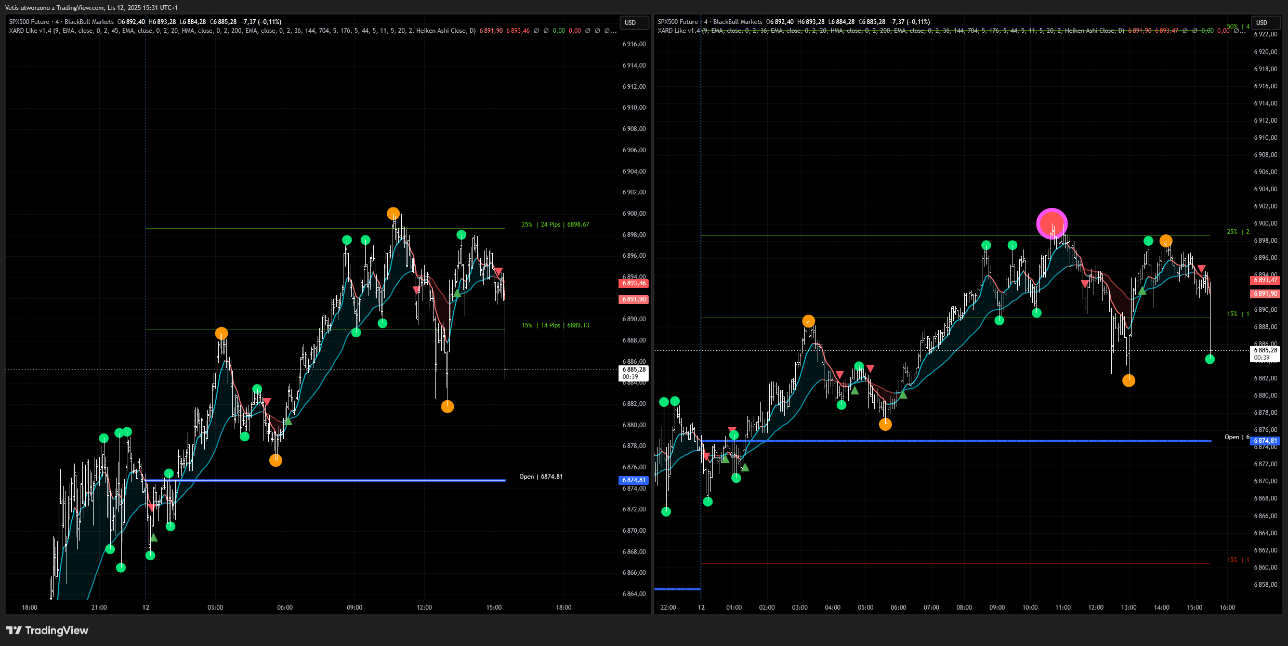Click the red 6 893,46 price tag on left axis
1288x646 pixels.
point(634,283)
